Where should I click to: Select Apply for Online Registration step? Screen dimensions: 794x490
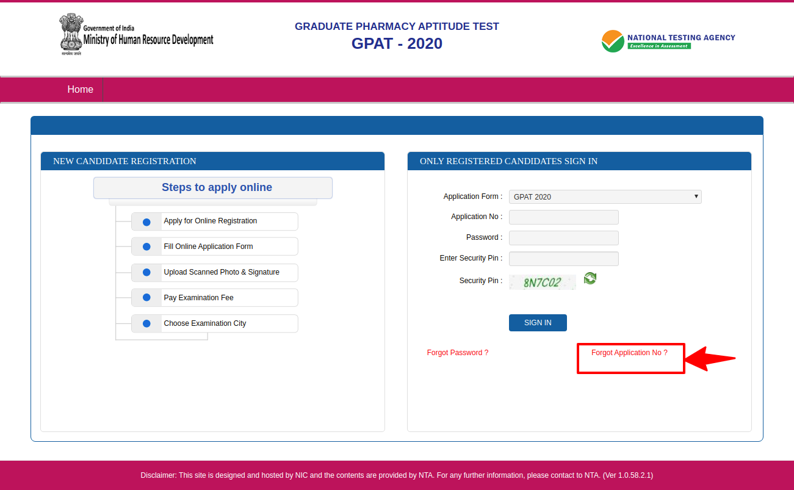coord(215,222)
